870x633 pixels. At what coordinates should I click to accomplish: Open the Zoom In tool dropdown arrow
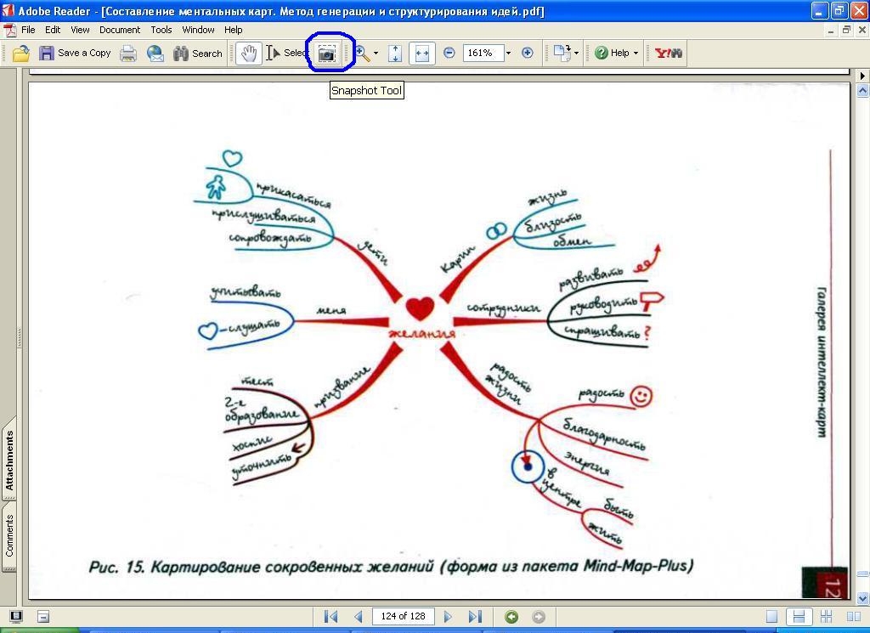pos(376,53)
